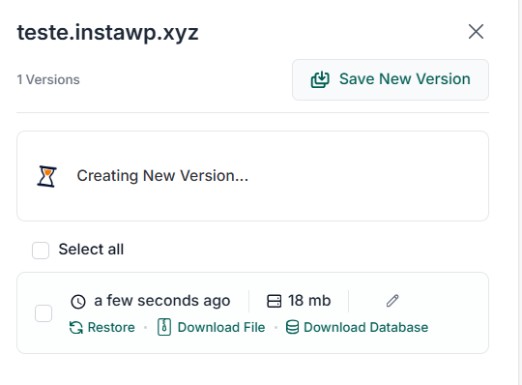Click the Restore link
Screen dimensions: 522x385
pyautogui.click(x=101, y=327)
